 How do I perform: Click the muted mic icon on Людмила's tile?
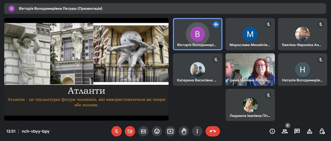click(268, 95)
